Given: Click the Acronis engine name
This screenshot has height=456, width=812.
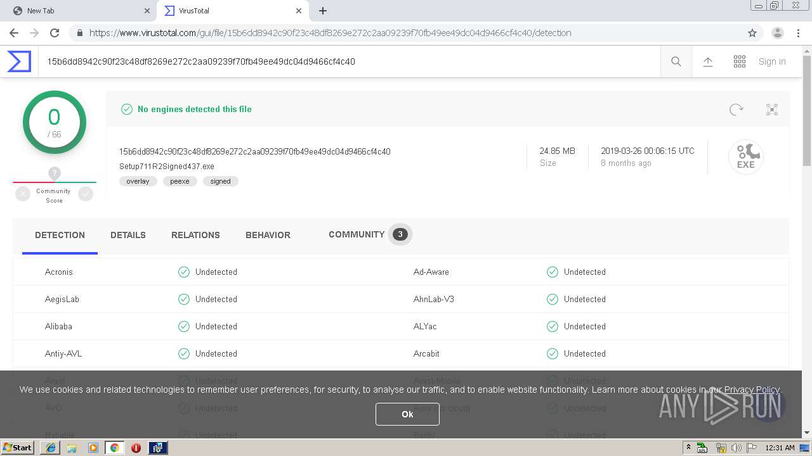Looking at the screenshot, I should click(59, 272).
